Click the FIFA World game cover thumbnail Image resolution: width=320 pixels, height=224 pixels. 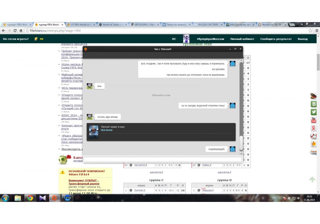click(94, 132)
